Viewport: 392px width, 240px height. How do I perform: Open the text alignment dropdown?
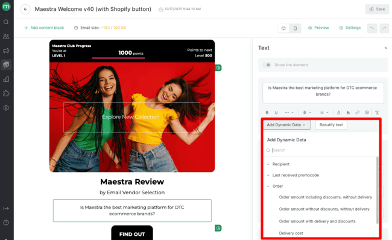tap(307, 112)
